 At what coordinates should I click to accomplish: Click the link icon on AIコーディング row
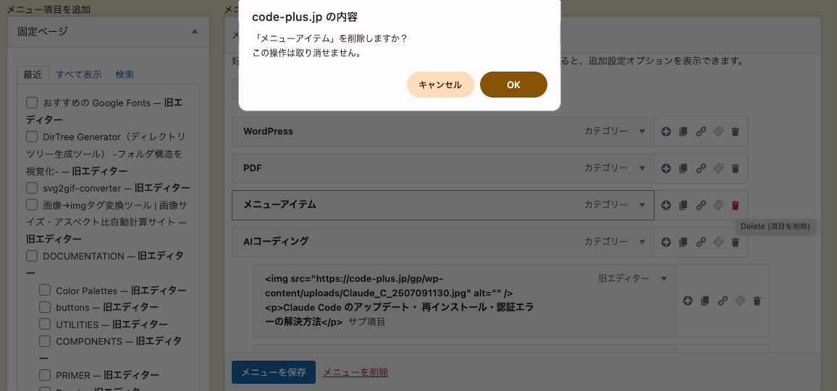701,242
